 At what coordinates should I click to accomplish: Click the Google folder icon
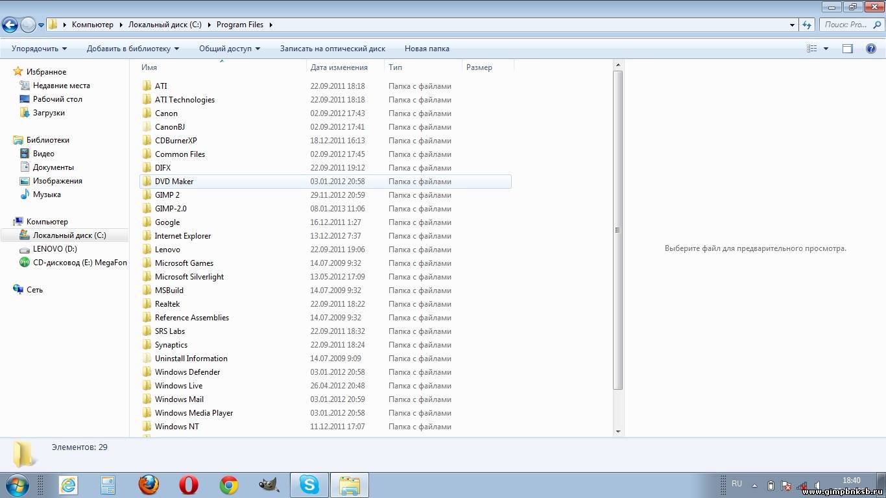(x=147, y=222)
